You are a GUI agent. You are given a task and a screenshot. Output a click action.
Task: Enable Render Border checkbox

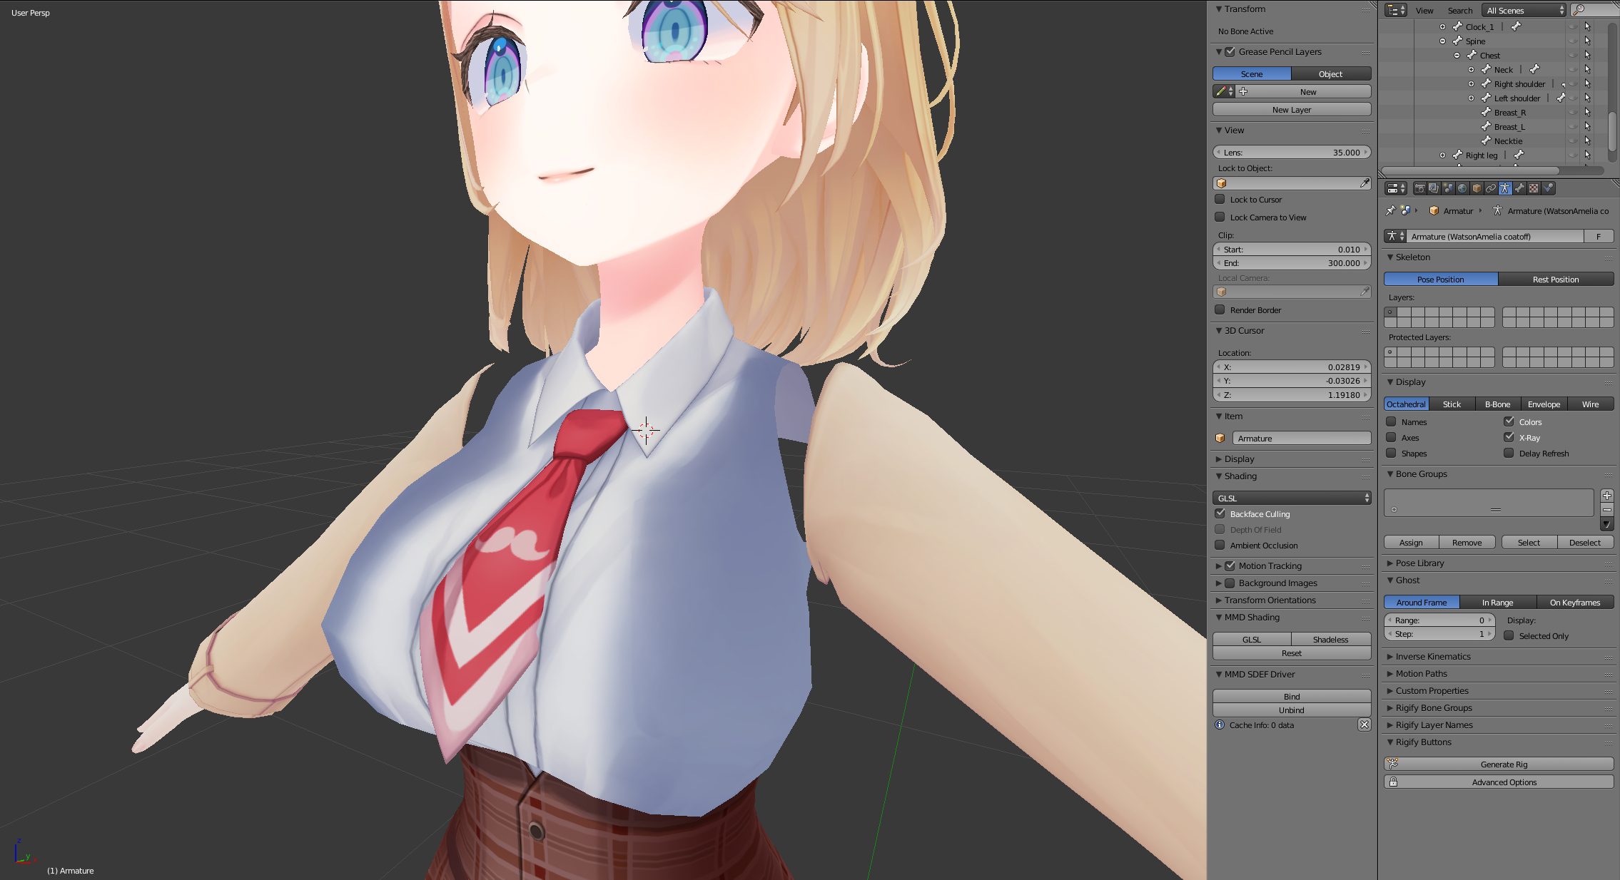click(1220, 309)
